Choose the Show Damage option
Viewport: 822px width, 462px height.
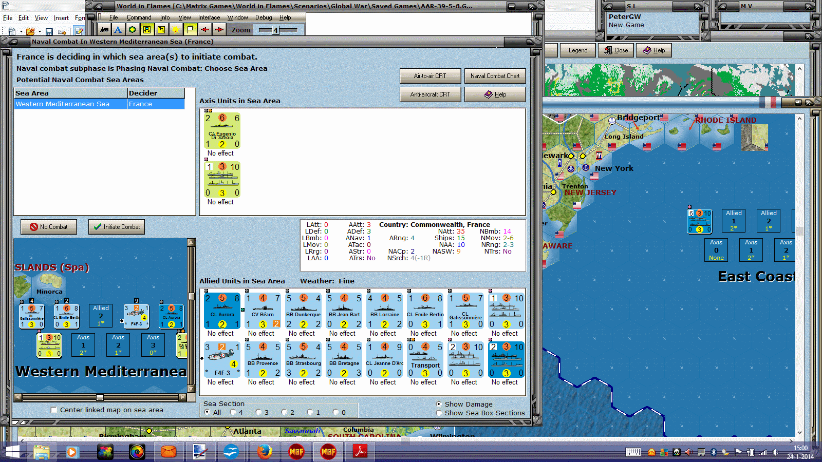click(x=439, y=404)
